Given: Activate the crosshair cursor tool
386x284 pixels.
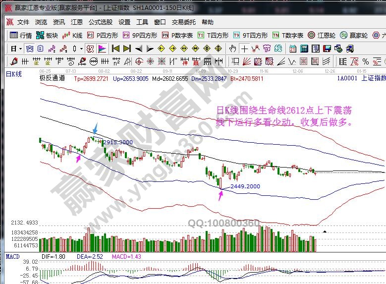Looking at the screenshot, I should tap(244, 49).
